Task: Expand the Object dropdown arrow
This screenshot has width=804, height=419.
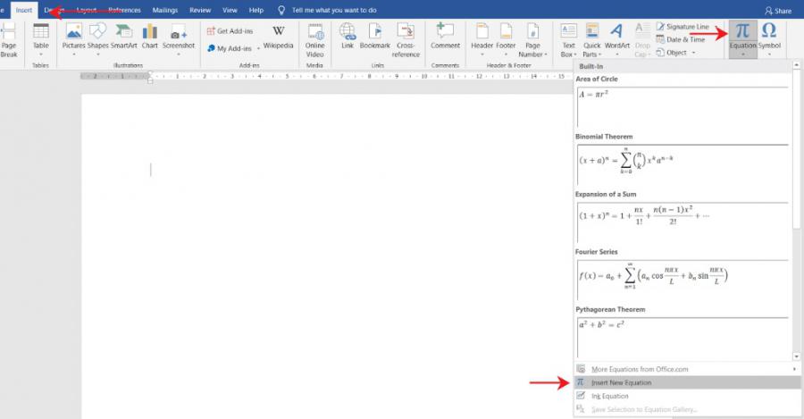Action: [694, 53]
